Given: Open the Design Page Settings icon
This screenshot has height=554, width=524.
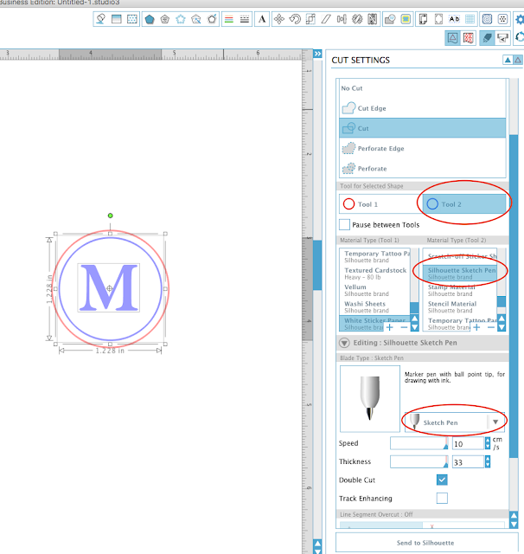Looking at the screenshot, I should (423, 19).
